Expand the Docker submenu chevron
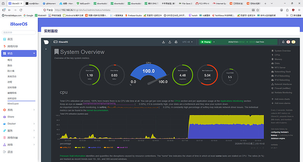Image resolution: width=303 pixels, height=162 pixels. coord(34,124)
